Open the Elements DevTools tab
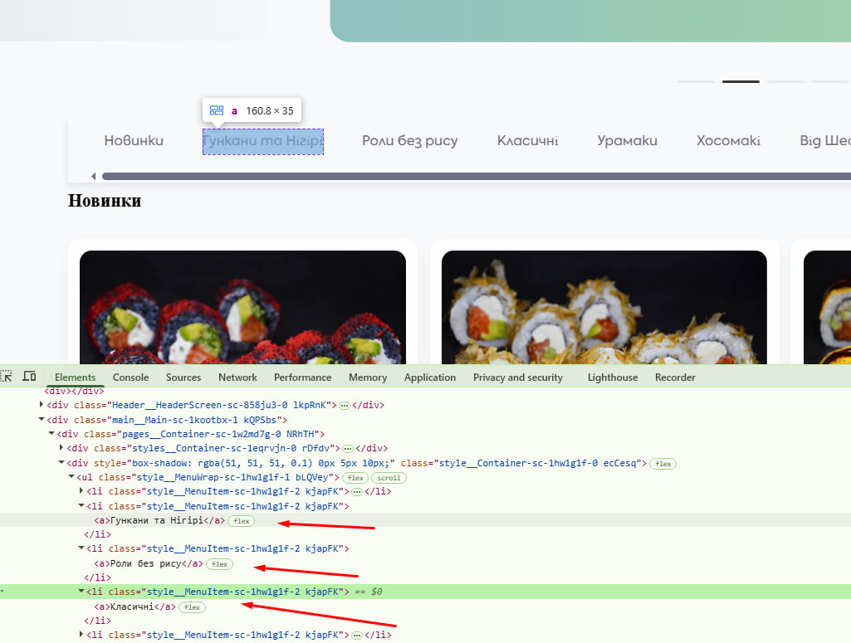The width and height of the screenshot is (851, 643). 75,378
